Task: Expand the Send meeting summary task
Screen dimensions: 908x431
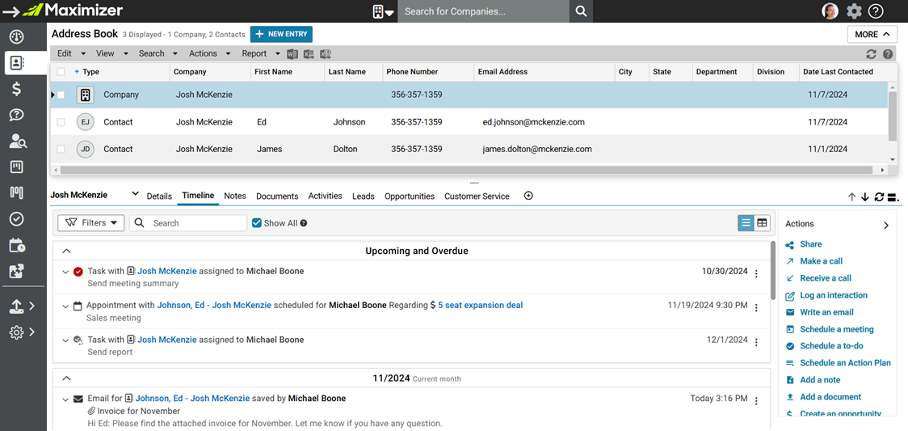Action: point(65,272)
